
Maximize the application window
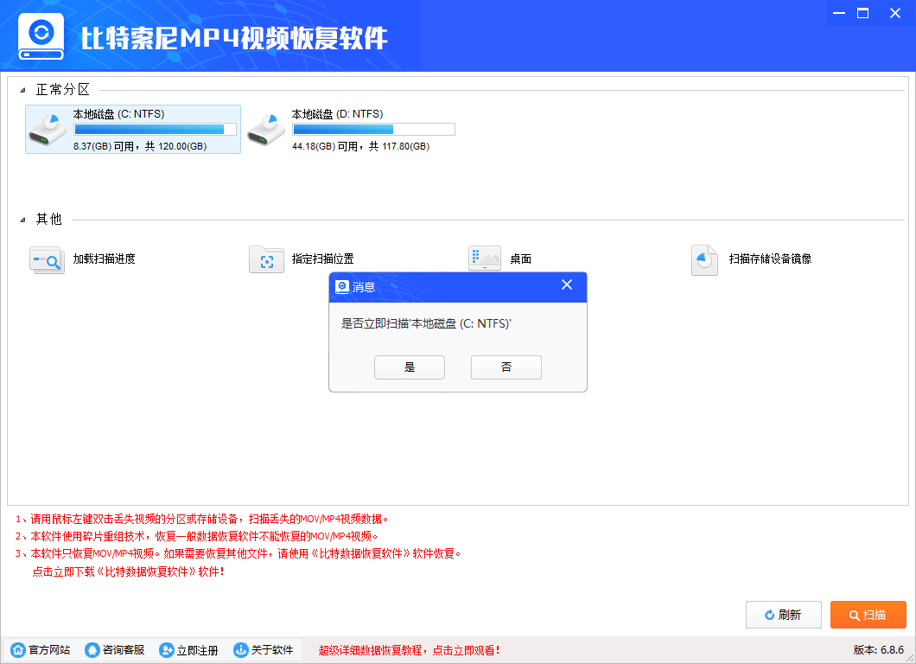pos(862,13)
